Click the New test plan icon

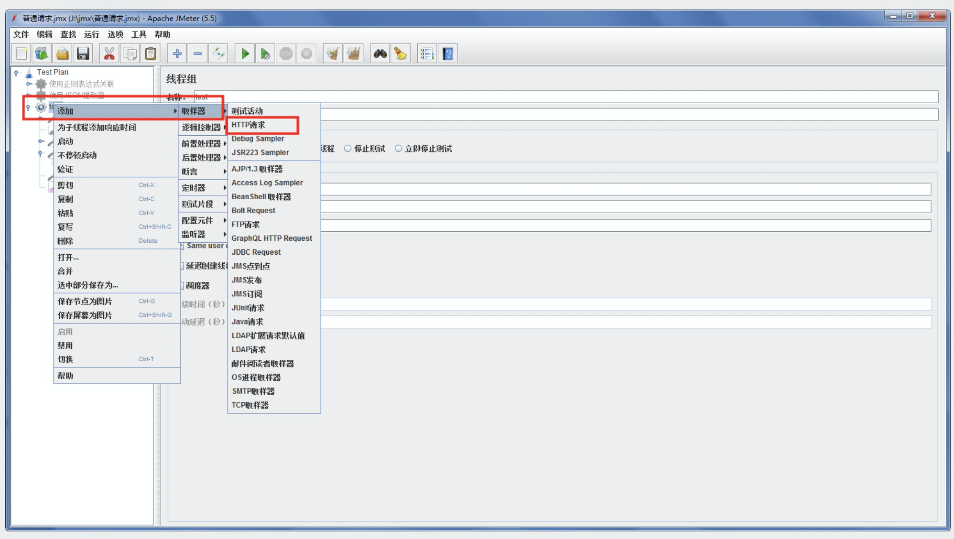(x=22, y=54)
